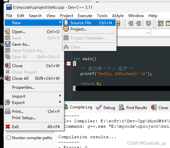170x148 pixels.
Task: Click the Compilation results... log line
Action: (87, 137)
